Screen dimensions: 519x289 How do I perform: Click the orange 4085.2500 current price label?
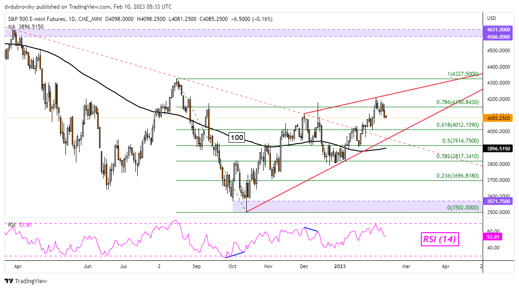coord(498,118)
